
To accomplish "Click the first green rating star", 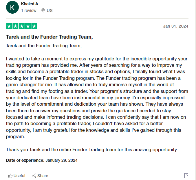I will tap(9, 26).
